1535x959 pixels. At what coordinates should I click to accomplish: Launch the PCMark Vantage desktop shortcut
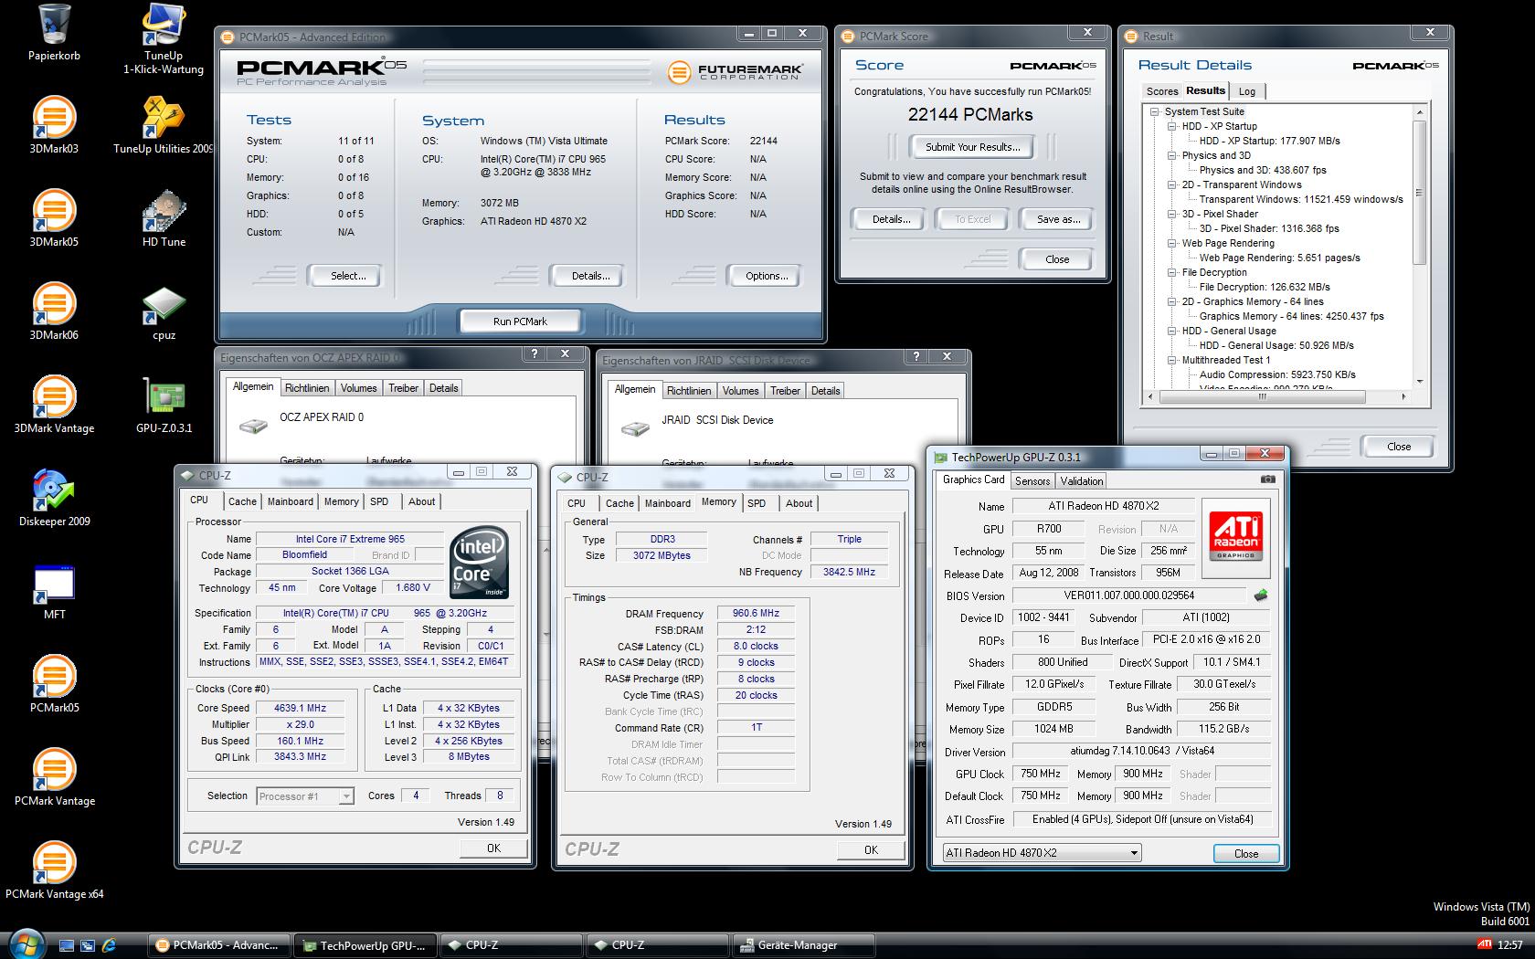pyautogui.click(x=54, y=777)
